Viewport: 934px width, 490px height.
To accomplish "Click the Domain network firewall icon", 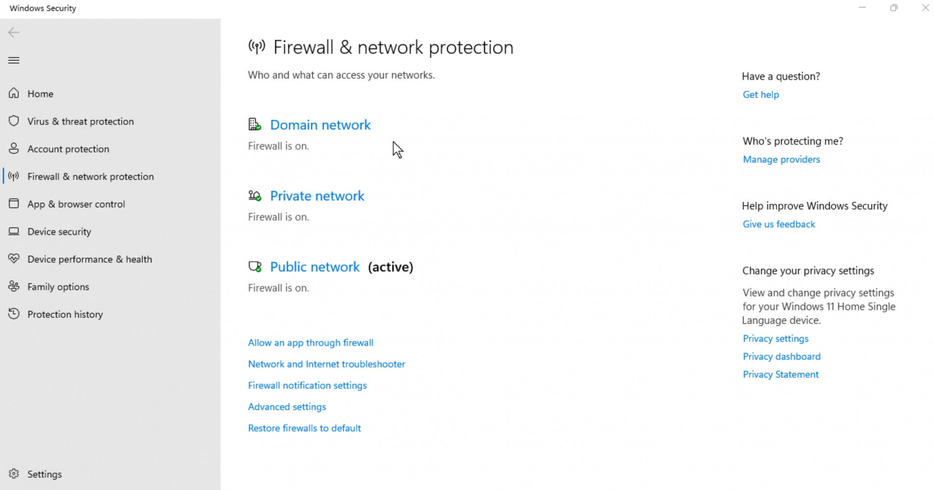I will pyautogui.click(x=254, y=124).
